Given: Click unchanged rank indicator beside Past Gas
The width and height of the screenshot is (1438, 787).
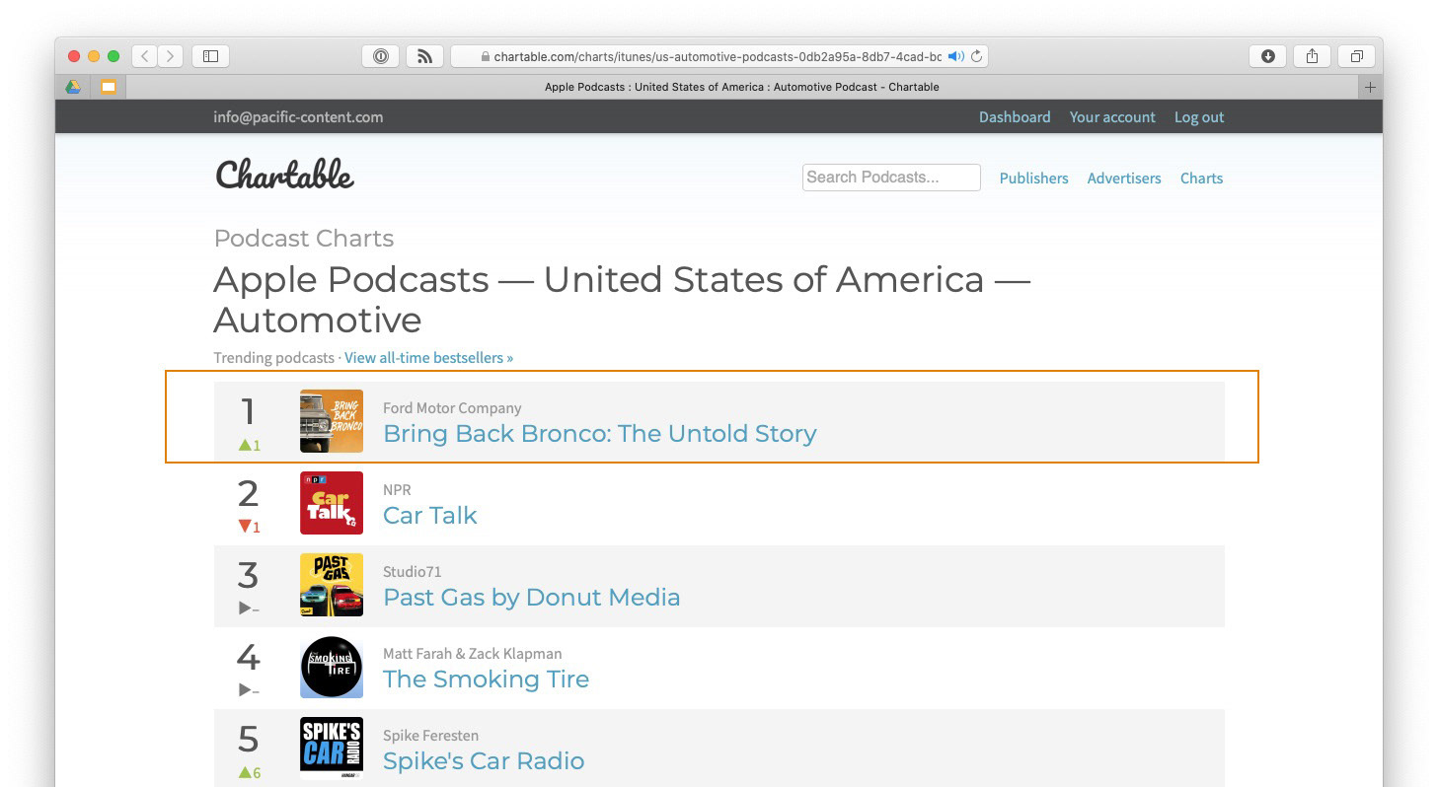Looking at the screenshot, I should pos(249,608).
